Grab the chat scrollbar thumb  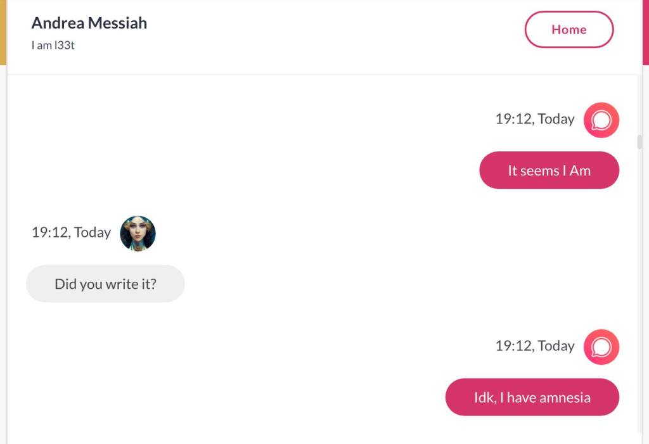pyautogui.click(x=639, y=142)
